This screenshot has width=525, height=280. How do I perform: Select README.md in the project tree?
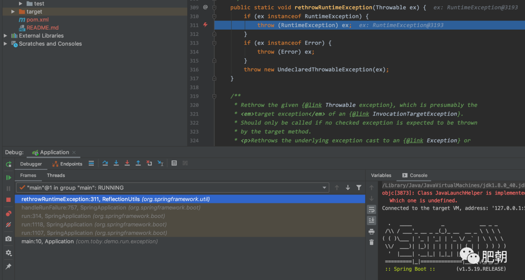click(39, 28)
